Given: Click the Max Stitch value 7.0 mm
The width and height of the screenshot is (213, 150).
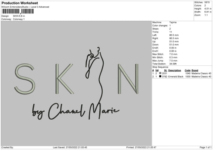Looking at the screenshot, I should (173, 54).
